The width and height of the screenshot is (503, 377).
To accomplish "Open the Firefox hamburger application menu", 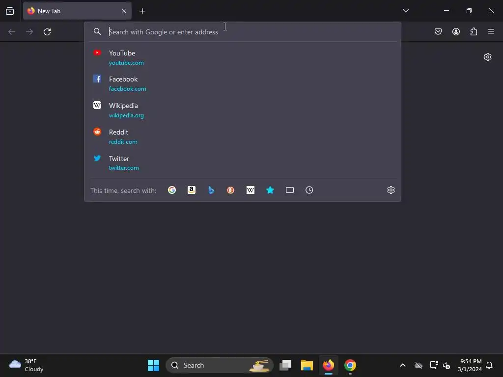I will [x=491, y=31].
